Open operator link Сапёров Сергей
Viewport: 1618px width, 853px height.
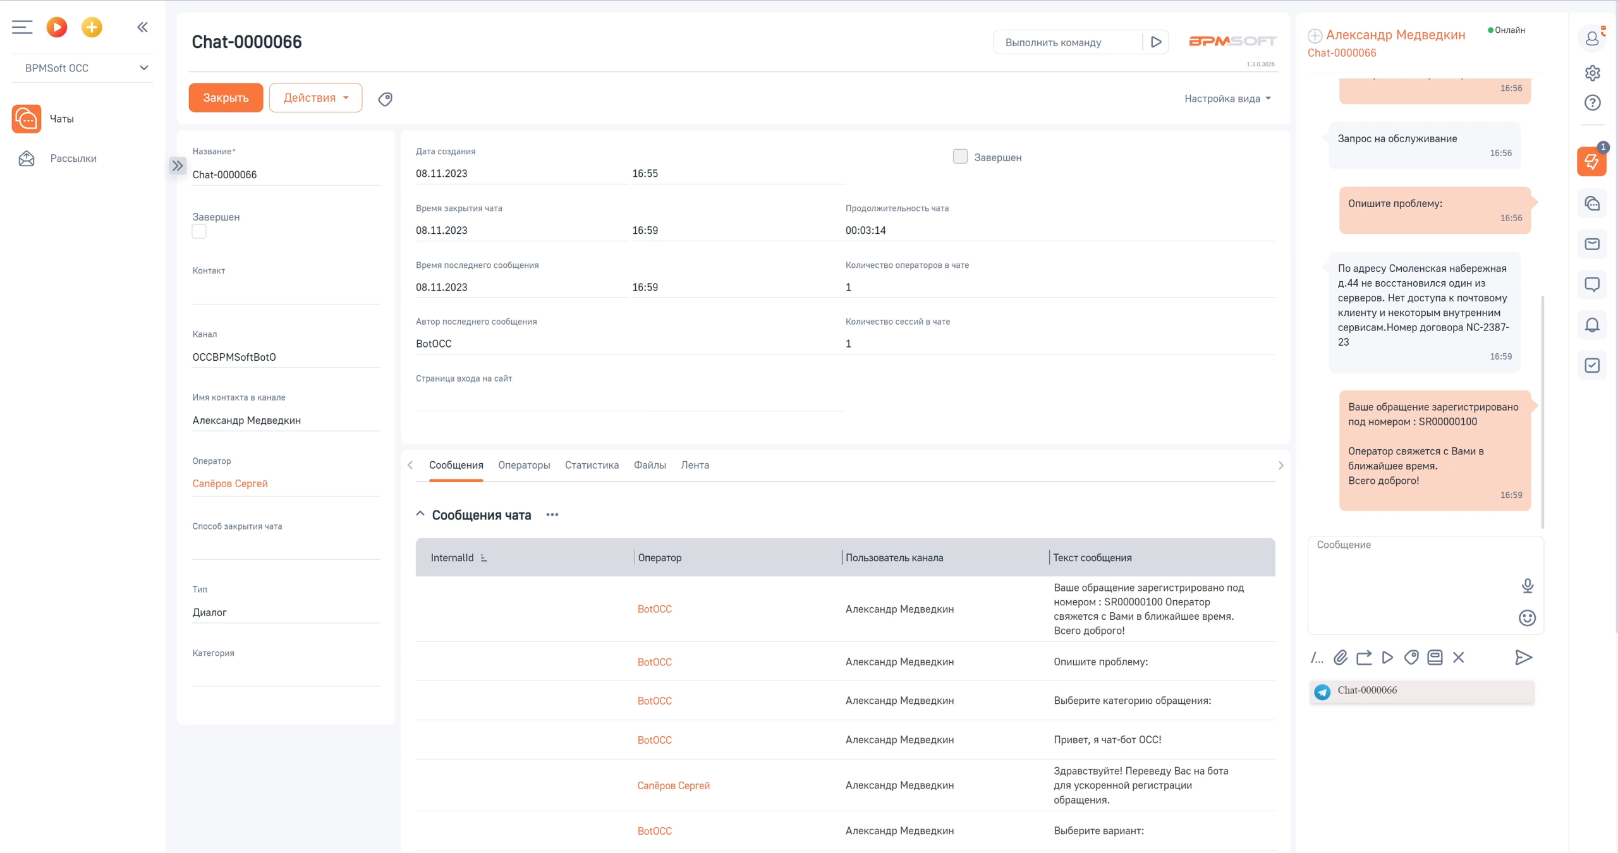click(x=230, y=483)
